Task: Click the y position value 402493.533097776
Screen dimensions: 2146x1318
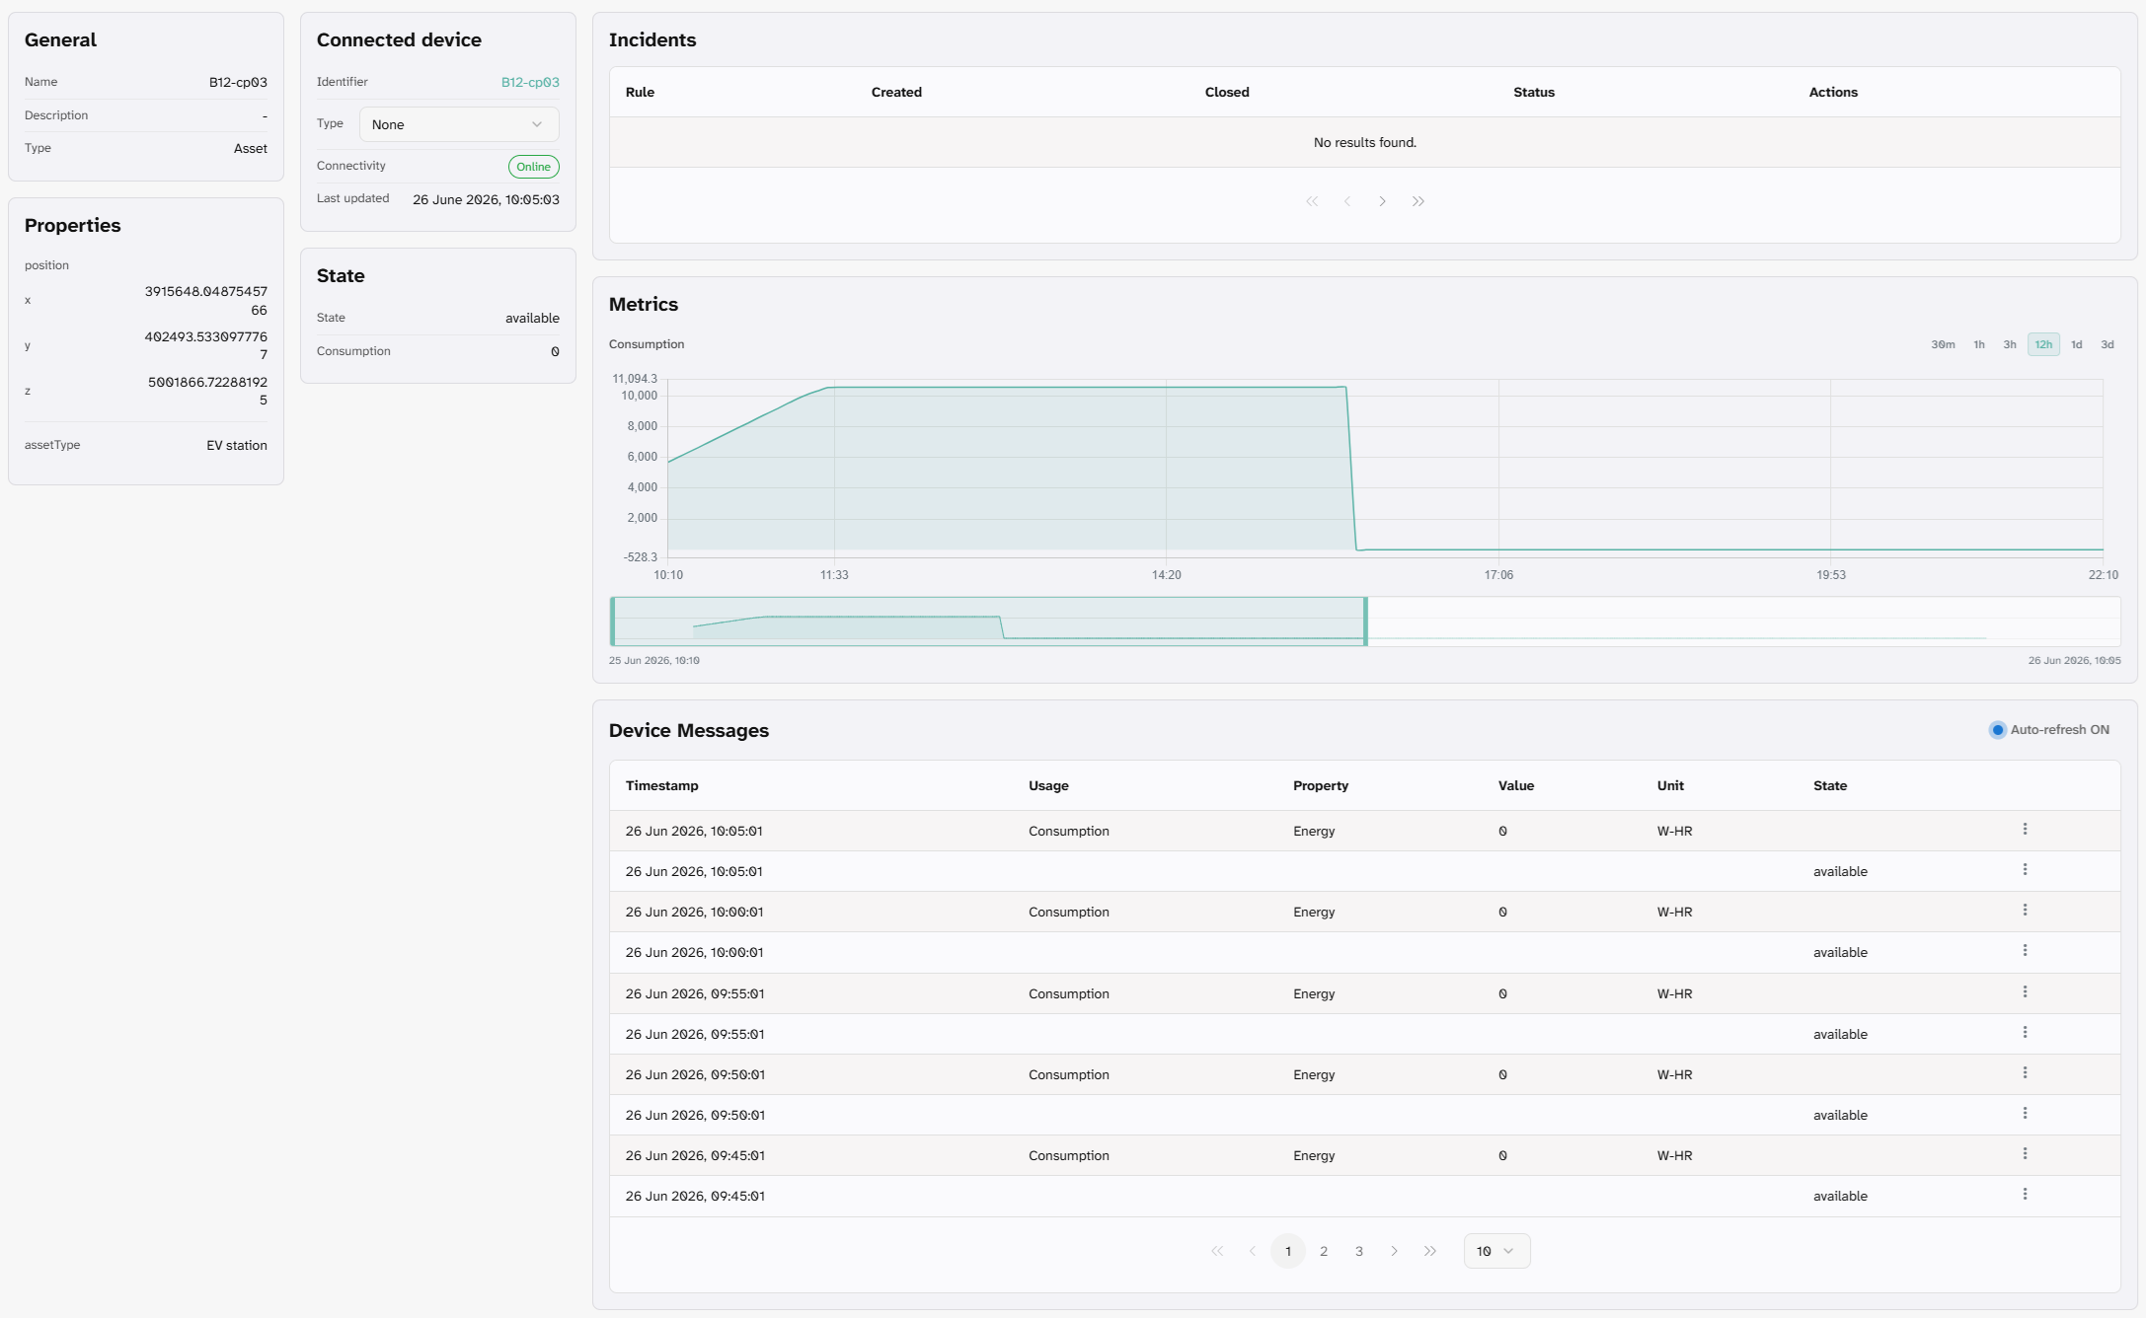Action: [206, 345]
